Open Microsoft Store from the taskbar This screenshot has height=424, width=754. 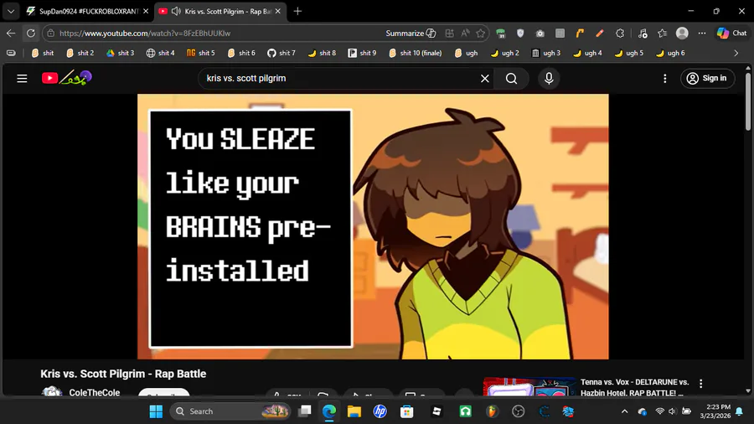(x=407, y=411)
